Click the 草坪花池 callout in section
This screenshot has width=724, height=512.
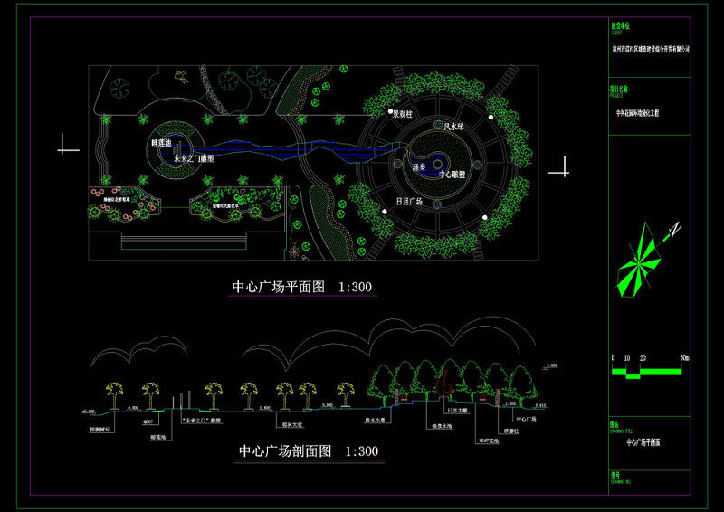coord(489,441)
